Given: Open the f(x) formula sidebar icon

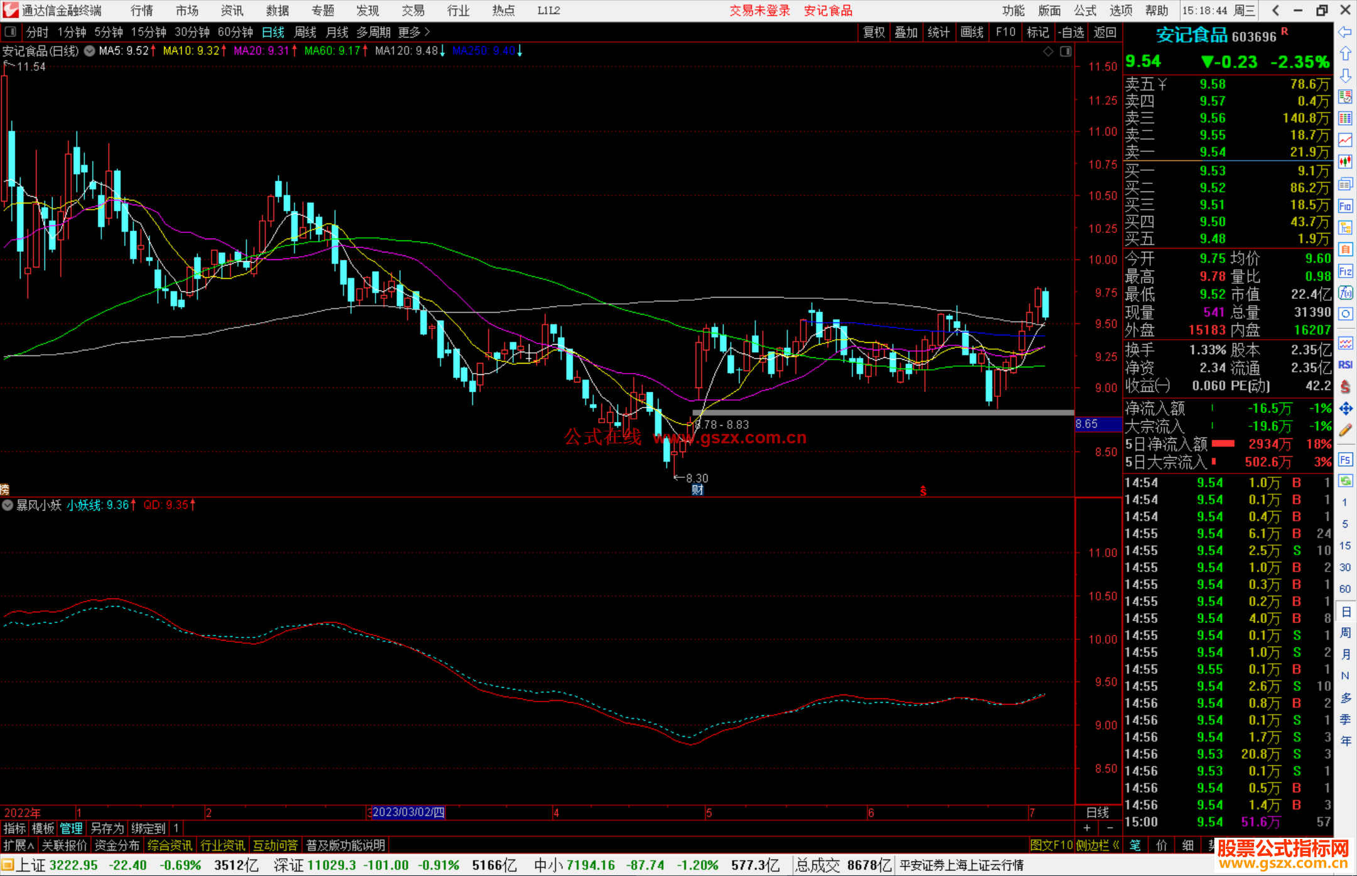Looking at the screenshot, I should 1345,293.
